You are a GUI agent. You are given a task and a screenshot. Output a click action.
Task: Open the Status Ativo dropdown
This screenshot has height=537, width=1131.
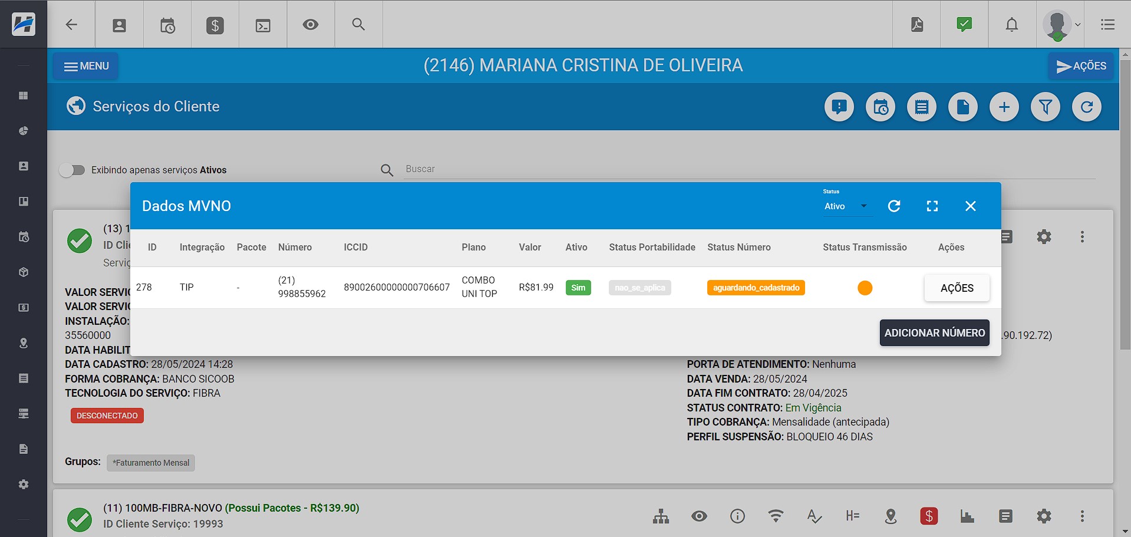[846, 206]
